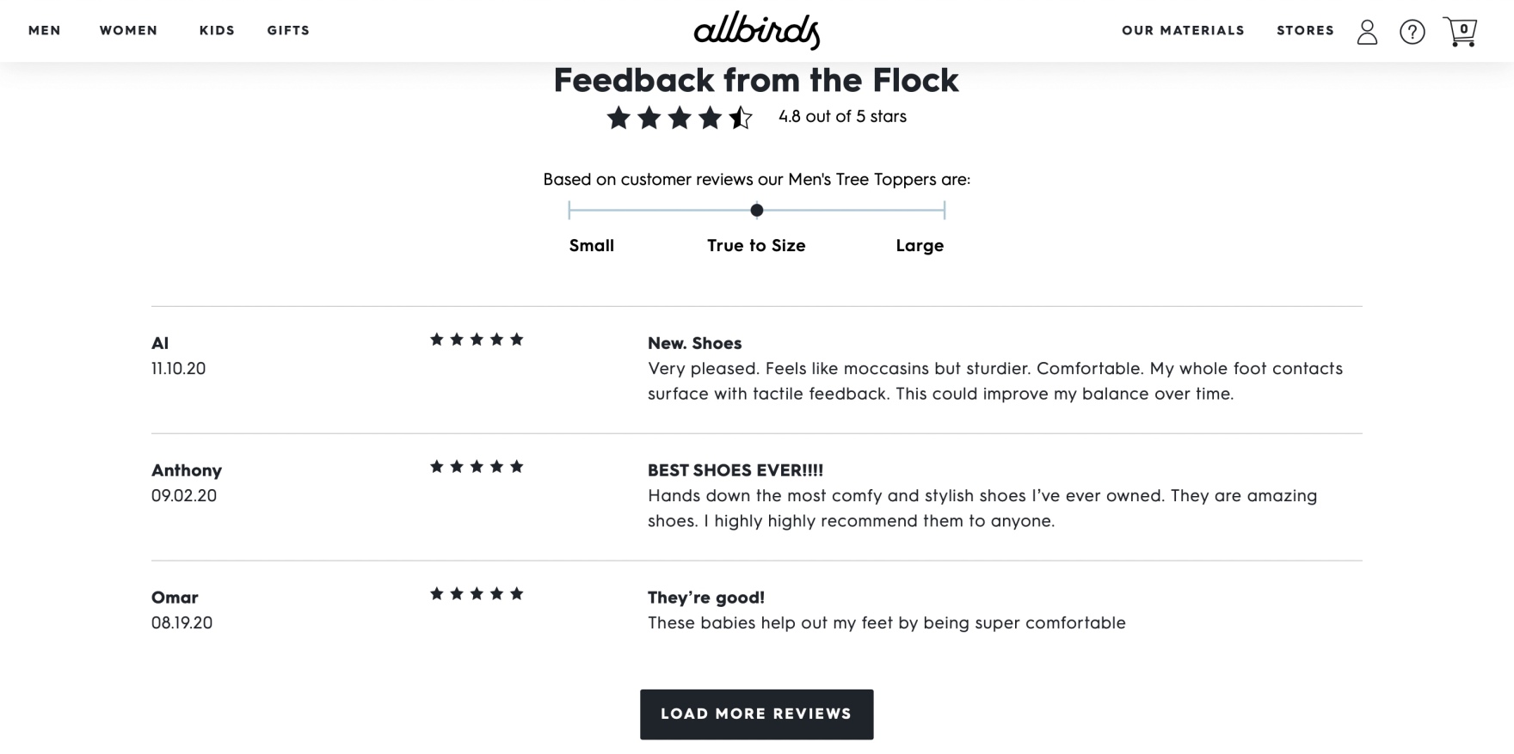The image size is (1514, 754).
Task: Click Al's five-star review rating
Action: (x=477, y=340)
